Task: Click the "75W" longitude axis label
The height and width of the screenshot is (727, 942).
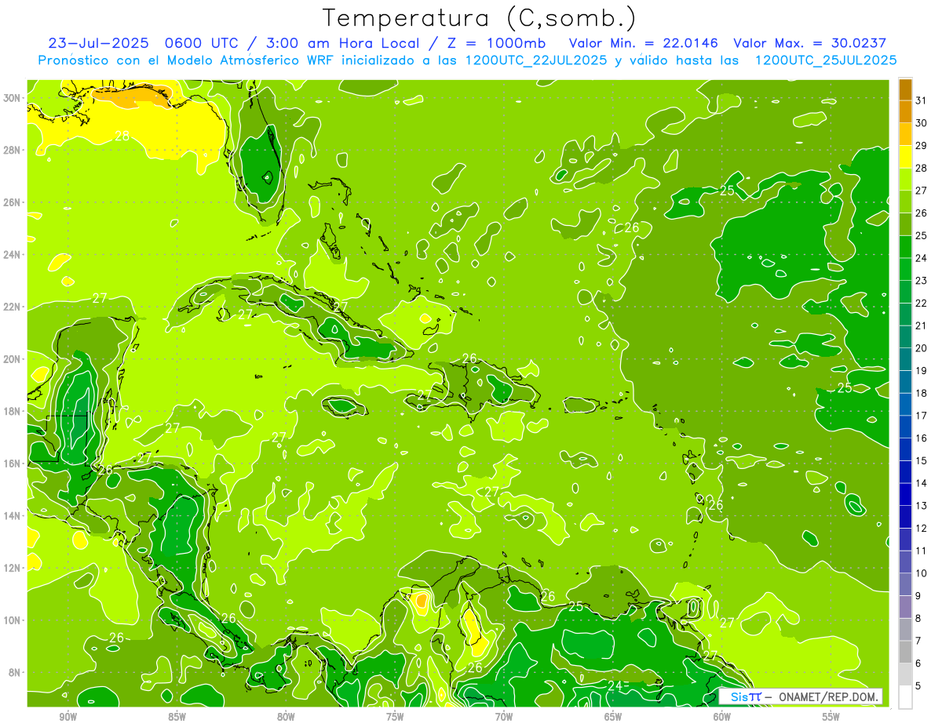Action: (x=395, y=718)
